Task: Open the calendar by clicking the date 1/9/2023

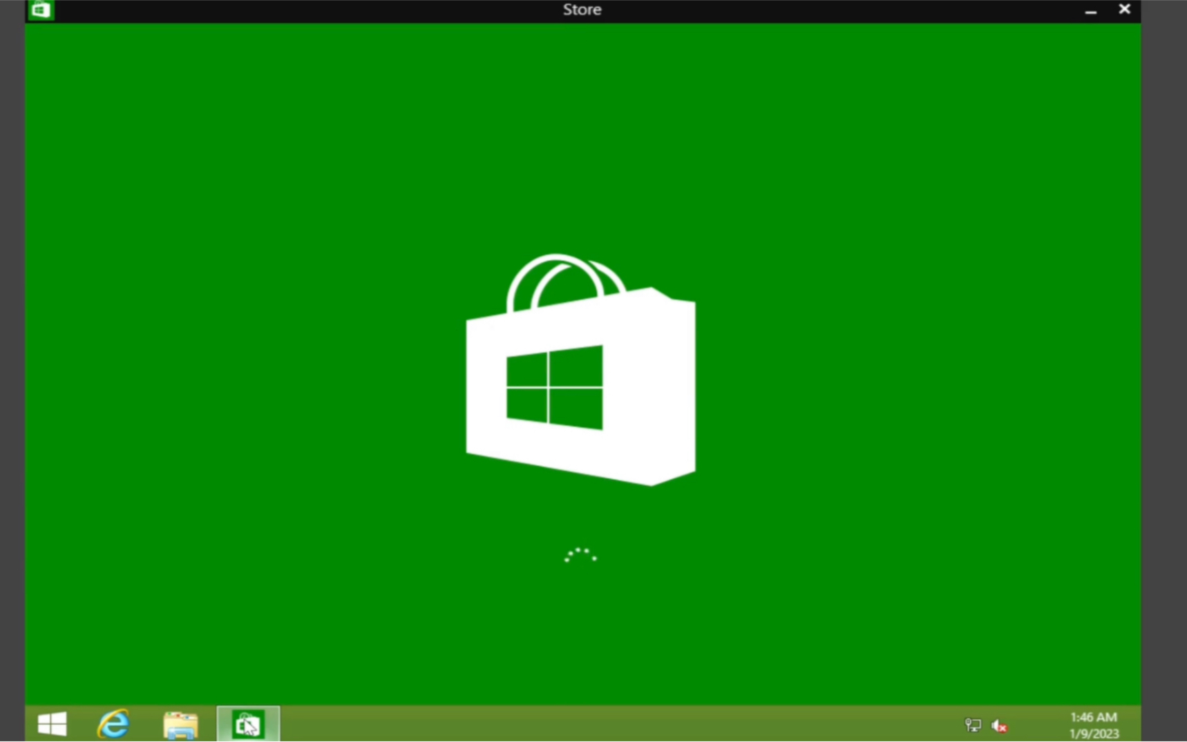Action: click(1093, 733)
